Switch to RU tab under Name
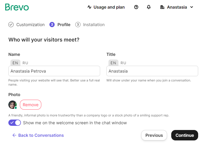Viewport: 206px width, 148px height. coord(25,63)
